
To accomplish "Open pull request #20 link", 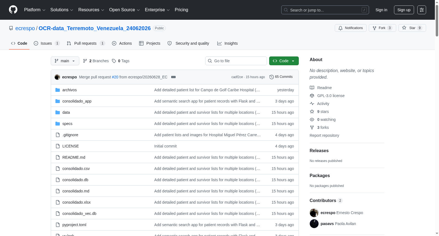I will coord(115,77).
